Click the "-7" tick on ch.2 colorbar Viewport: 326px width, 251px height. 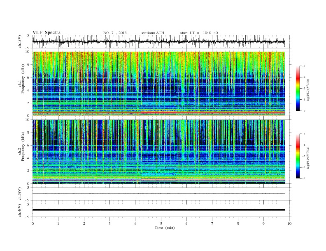pyautogui.click(x=304, y=178)
